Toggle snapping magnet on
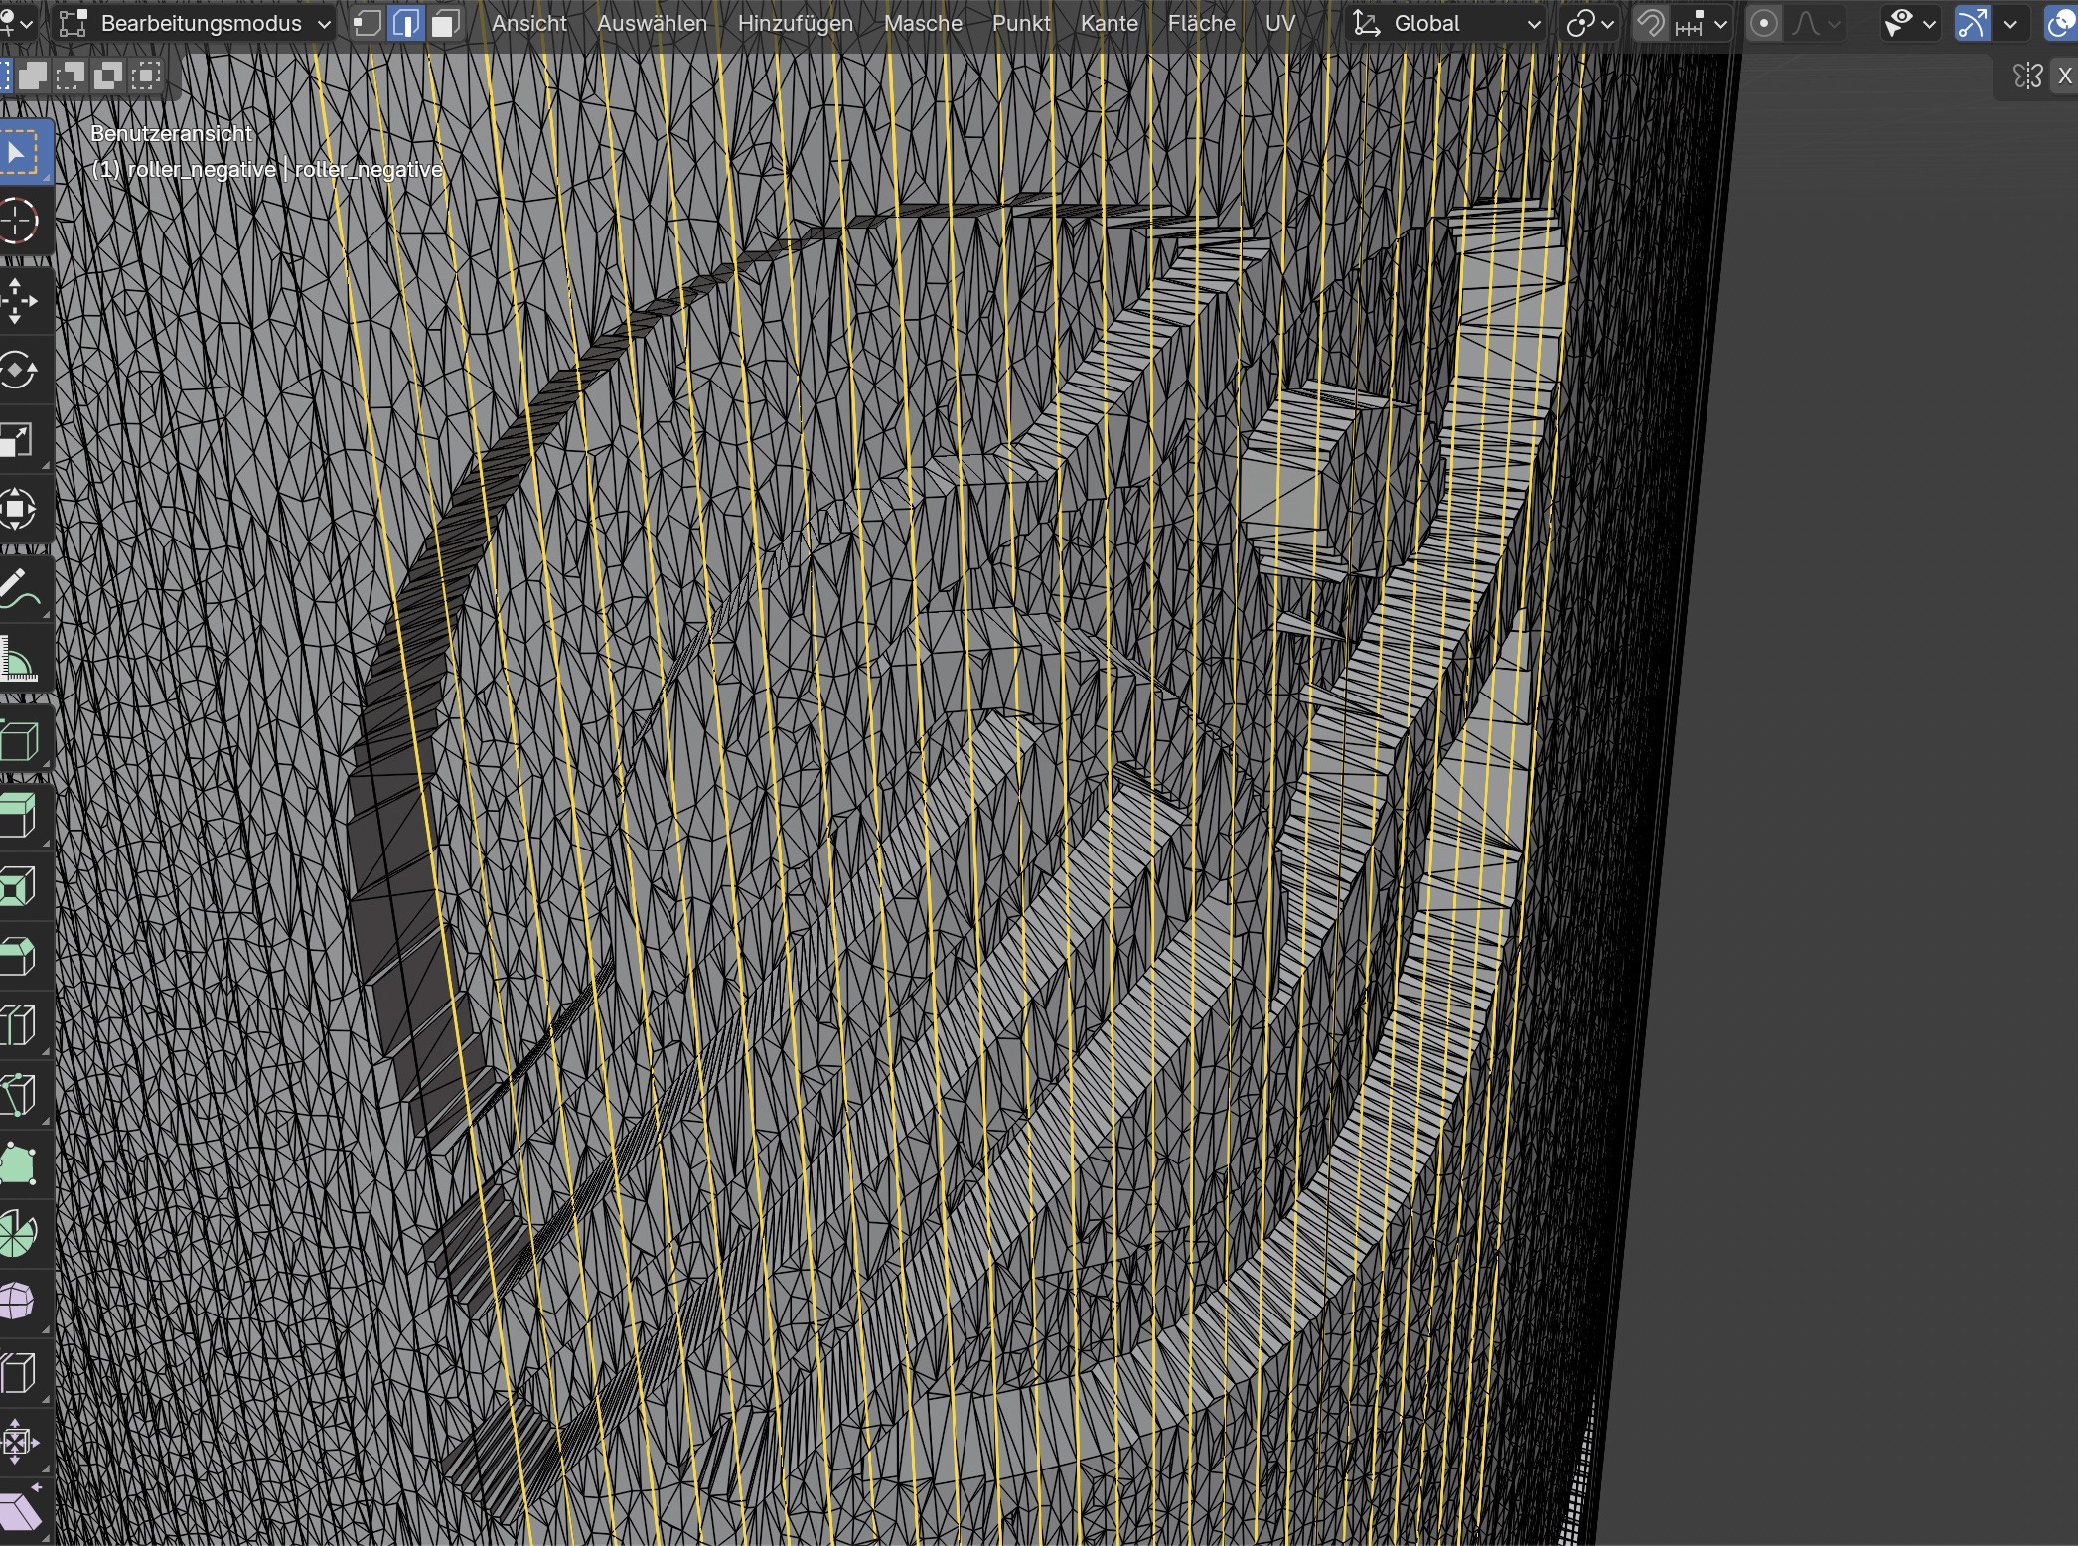The image size is (2078, 1546). 1650,23
